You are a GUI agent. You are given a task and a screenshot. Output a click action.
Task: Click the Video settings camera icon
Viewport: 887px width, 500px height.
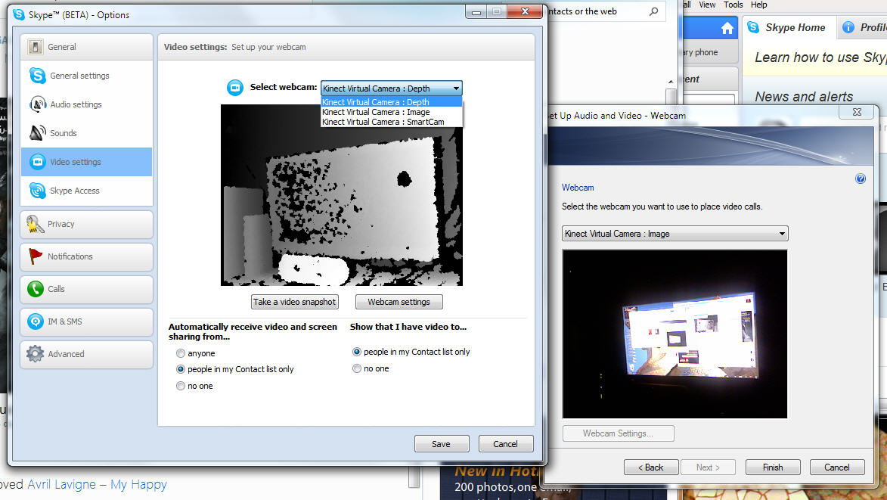[x=37, y=162]
